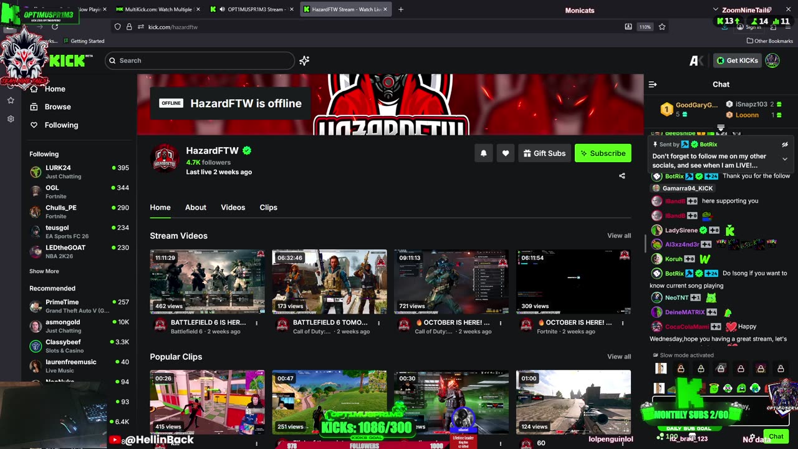The height and width of the screenshot is (449, 798).
Task: Click the user avatar beside Get KICKs
Action: [772, 60]
